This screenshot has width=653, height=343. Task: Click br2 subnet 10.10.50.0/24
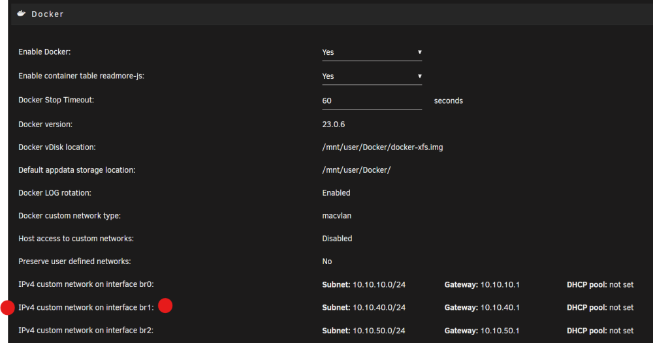(x=379, y=331)
